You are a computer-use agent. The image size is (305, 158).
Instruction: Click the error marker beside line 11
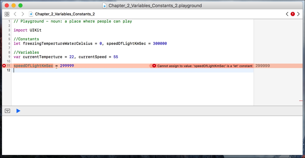pyautogui.click(x=4, y=66)
